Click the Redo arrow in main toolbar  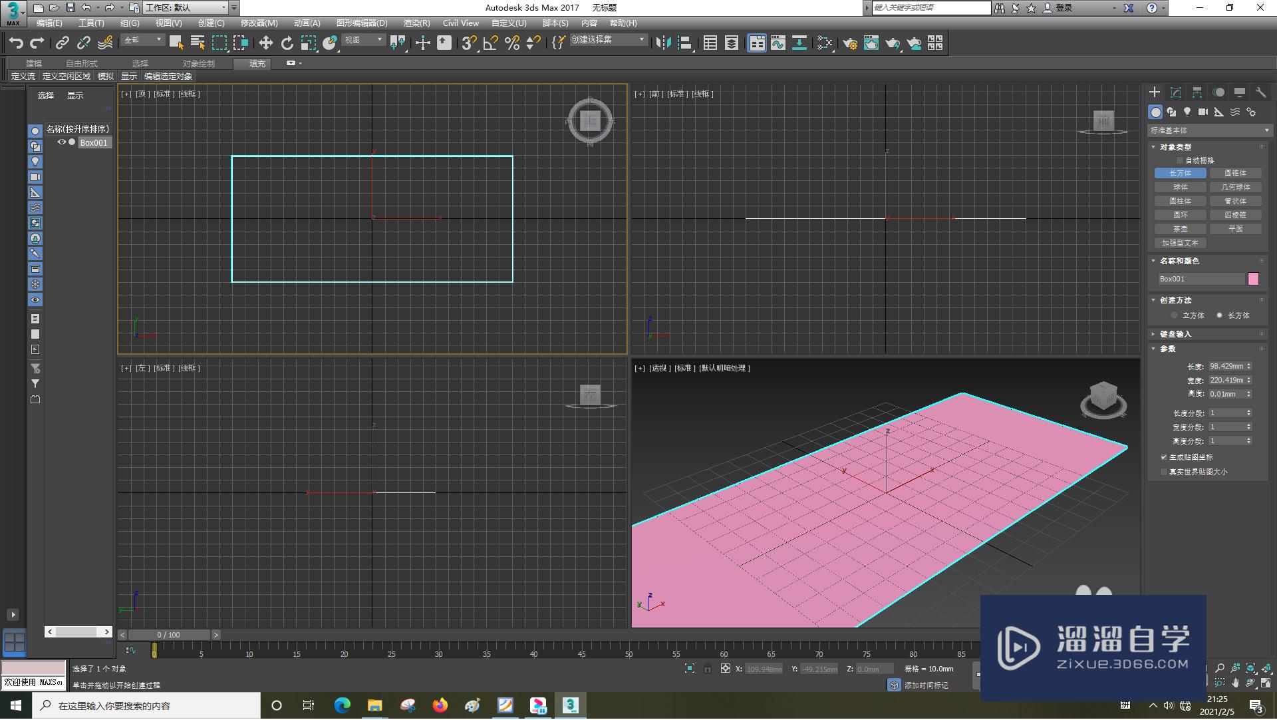pyautogui.click(x=37, y=43)
